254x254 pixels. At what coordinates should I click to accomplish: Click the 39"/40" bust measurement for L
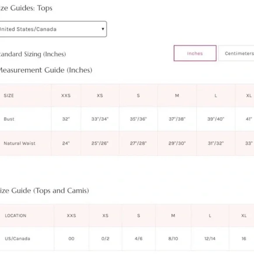215,119
